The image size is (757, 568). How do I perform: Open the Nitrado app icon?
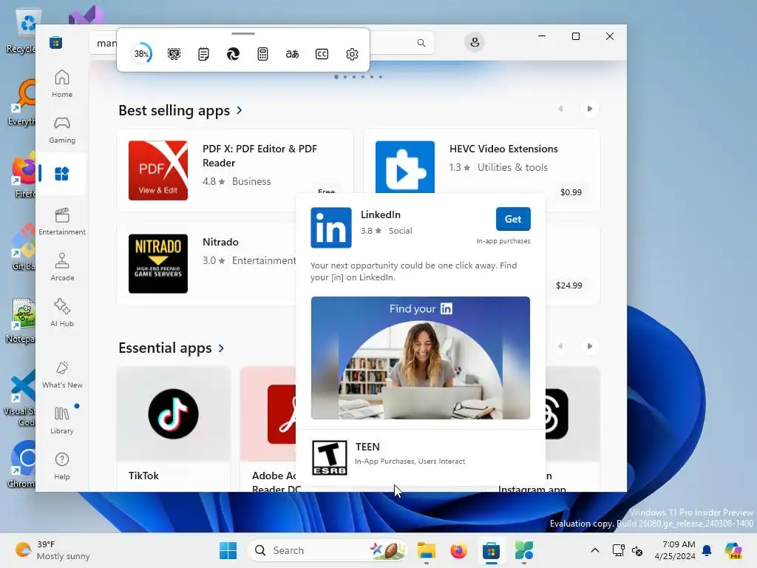point(158,264)
